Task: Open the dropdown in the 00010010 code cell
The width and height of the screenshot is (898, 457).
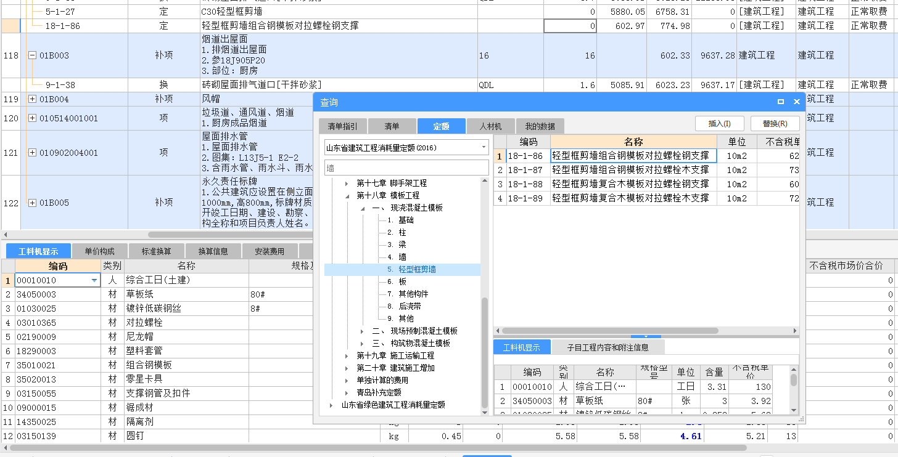Action: click(94, 280)
